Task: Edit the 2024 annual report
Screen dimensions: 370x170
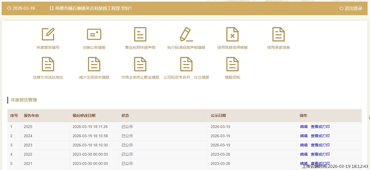Action: click(x=304, y=136)
